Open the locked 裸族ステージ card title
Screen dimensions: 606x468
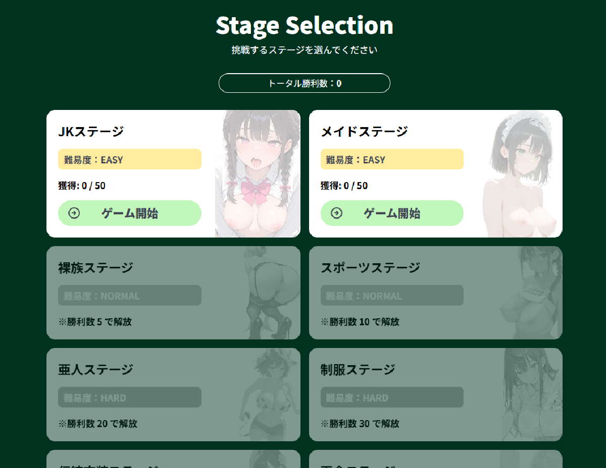(x=95, y=267)
